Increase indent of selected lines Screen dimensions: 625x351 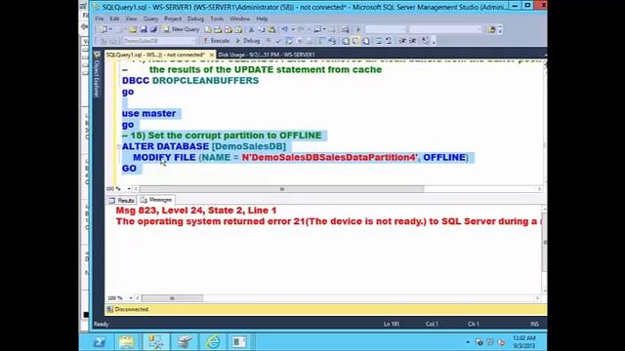coord(413,41)
